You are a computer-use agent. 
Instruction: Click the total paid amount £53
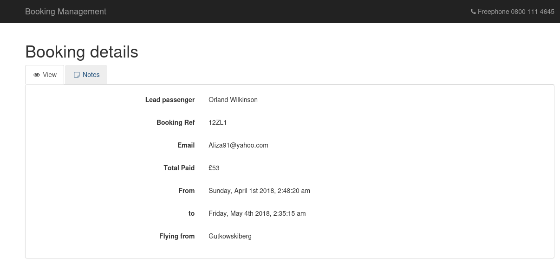click(214, 168)
